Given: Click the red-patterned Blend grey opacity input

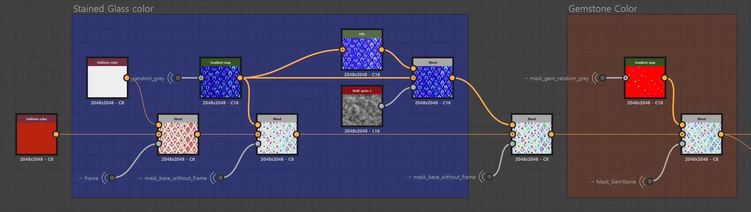Looking at the screenshot, I should tap(159, 144).
